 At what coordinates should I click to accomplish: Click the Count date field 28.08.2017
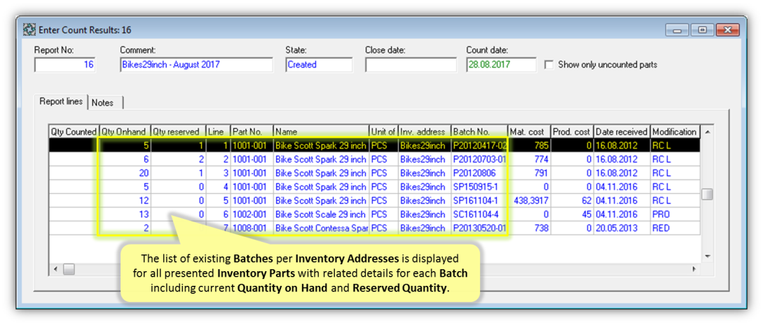[x=501, y=64]
